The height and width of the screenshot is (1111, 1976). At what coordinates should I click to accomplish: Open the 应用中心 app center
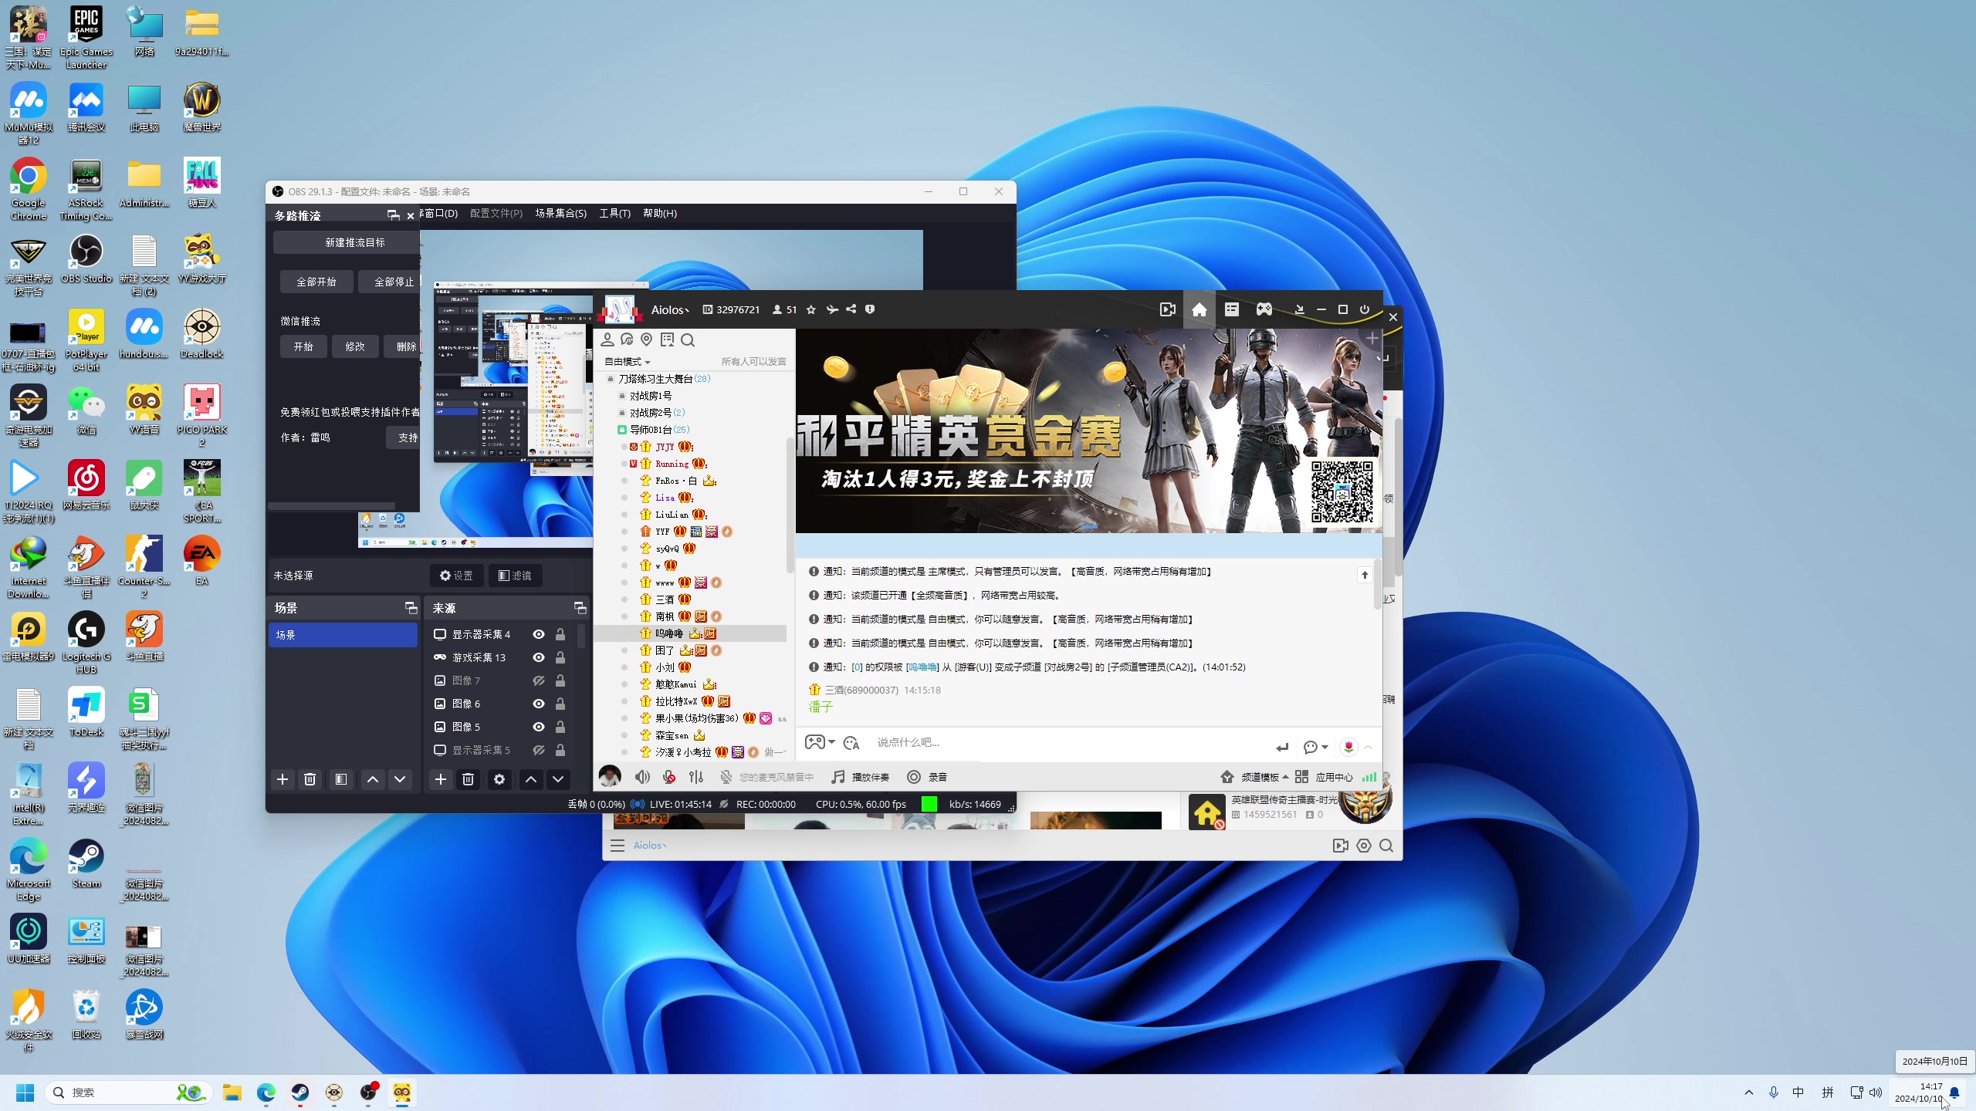point(1325,777)
